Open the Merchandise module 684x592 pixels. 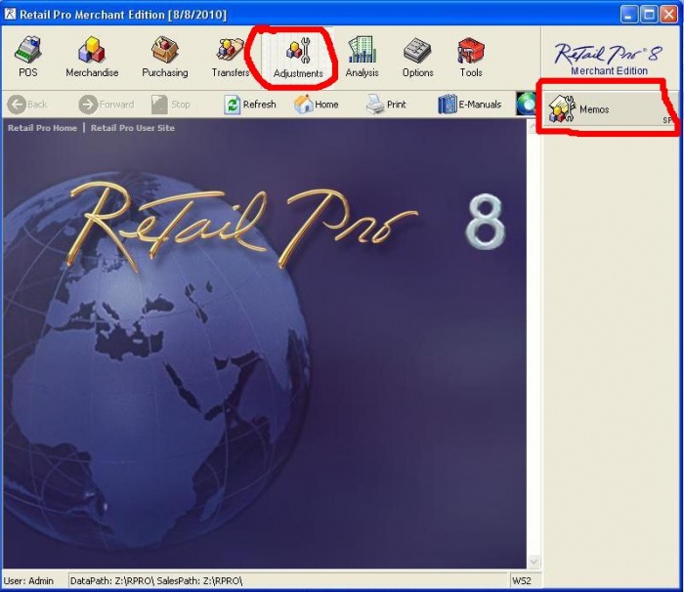pyautogui.click(x=92, y=58)
